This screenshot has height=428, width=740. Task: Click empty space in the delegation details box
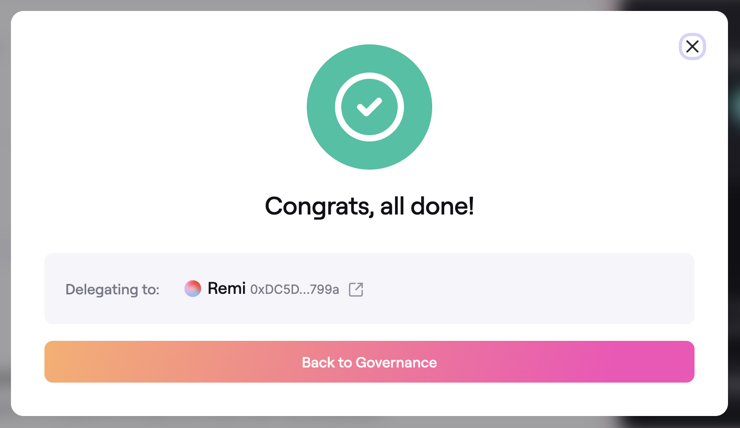tap(523, 289)
